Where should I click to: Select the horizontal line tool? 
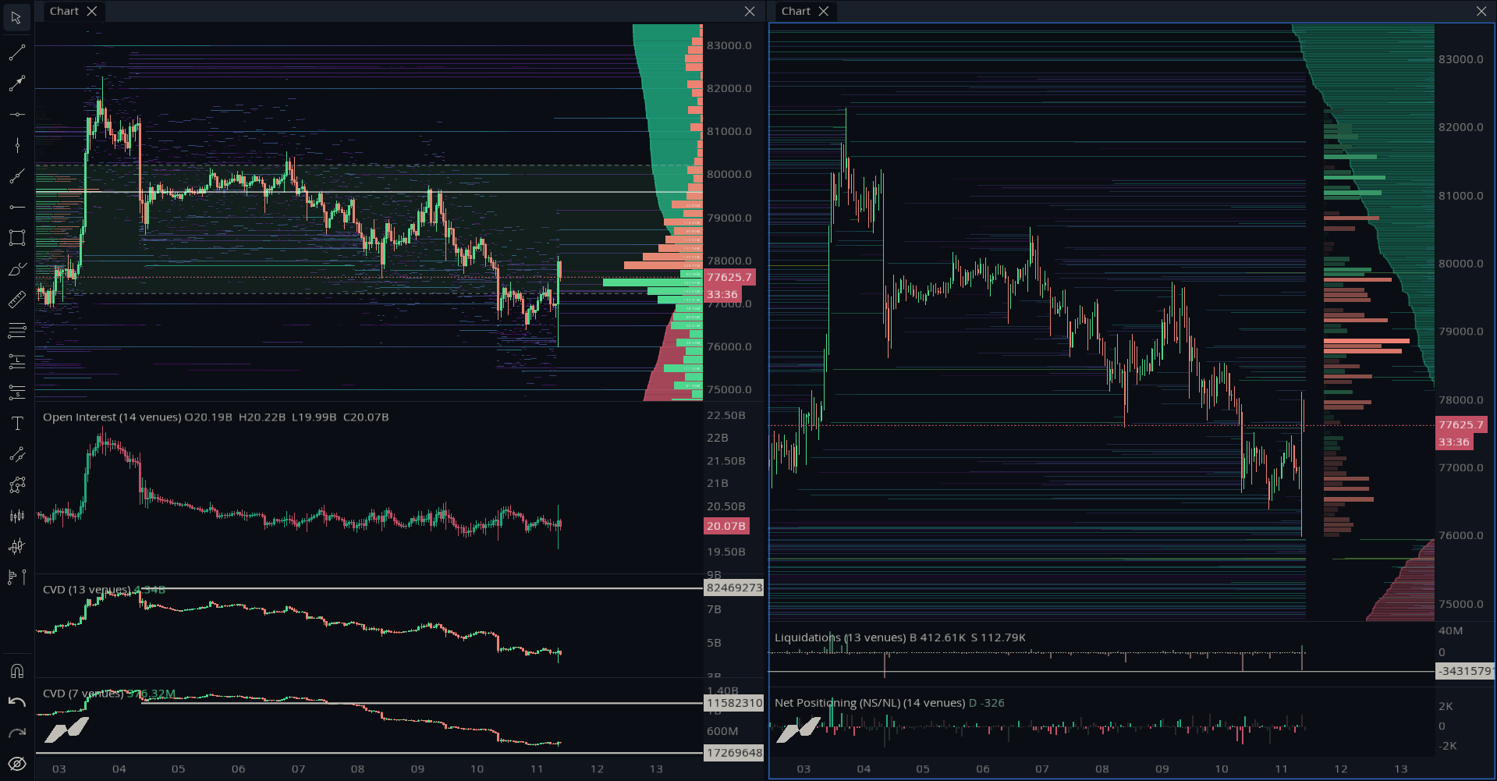[x=16, y=115]
